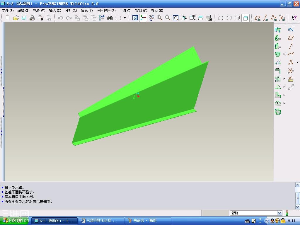This screenshot has width=300, height=225.
Task: Launch the view manager icon
Action: click(209, 18)
